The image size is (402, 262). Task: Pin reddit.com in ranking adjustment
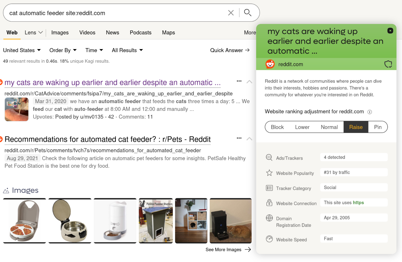point(378,127)
